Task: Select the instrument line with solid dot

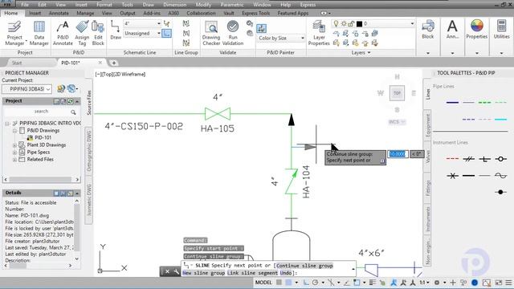Action: pos(501,192)
